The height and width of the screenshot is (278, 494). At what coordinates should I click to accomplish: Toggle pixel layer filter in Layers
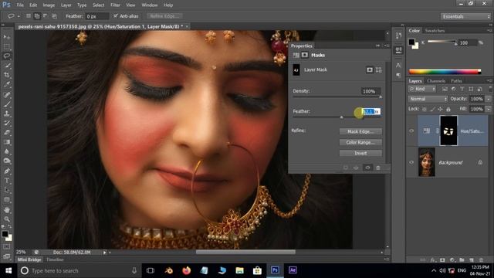pos(445,90)
